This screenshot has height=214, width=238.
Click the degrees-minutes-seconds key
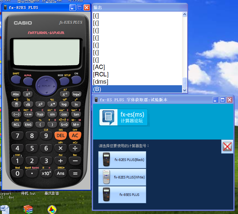pyautogui.click(x=28, y=114)
